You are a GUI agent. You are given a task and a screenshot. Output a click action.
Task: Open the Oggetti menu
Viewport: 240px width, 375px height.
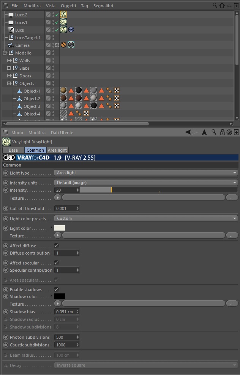(x=68, y=5)
